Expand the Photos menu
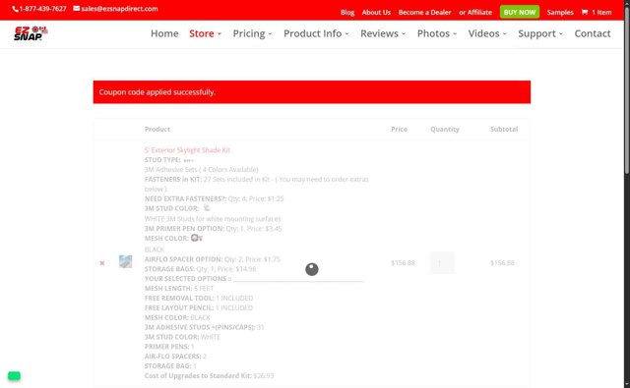Image resolution: width=630 pixels, height=388 pixels. pyautogui.click(x=437, y=33)
